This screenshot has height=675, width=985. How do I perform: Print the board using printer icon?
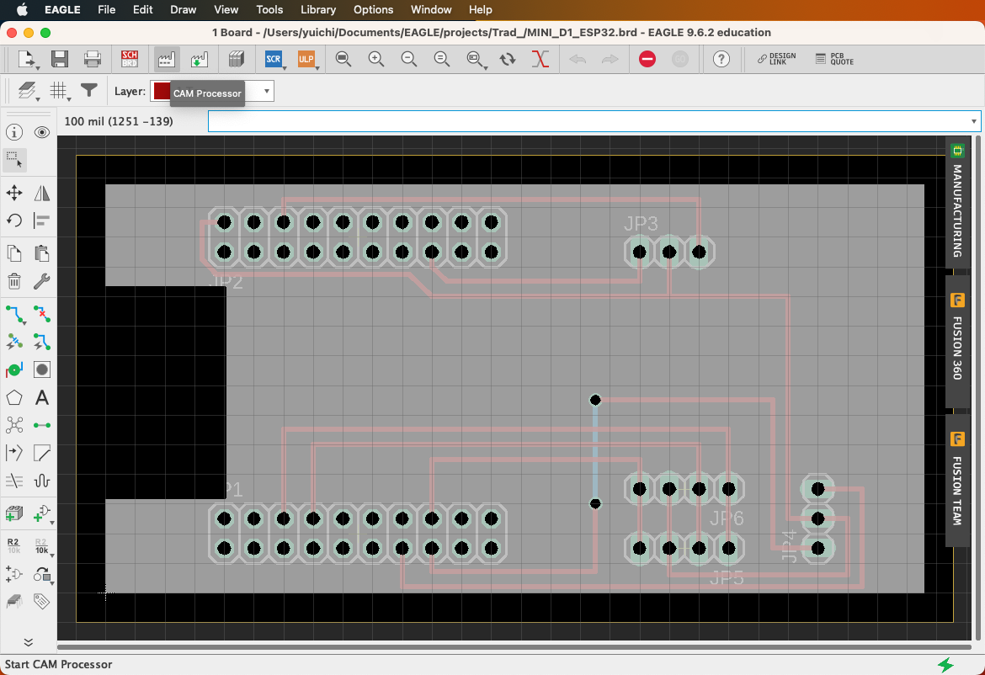(93, 59)
